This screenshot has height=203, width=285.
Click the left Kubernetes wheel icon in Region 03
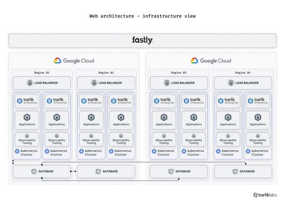(x=154, y=151)
